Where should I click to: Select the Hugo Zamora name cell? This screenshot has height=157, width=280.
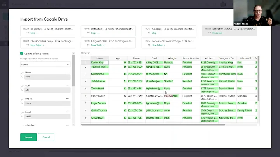click(100, 105)
